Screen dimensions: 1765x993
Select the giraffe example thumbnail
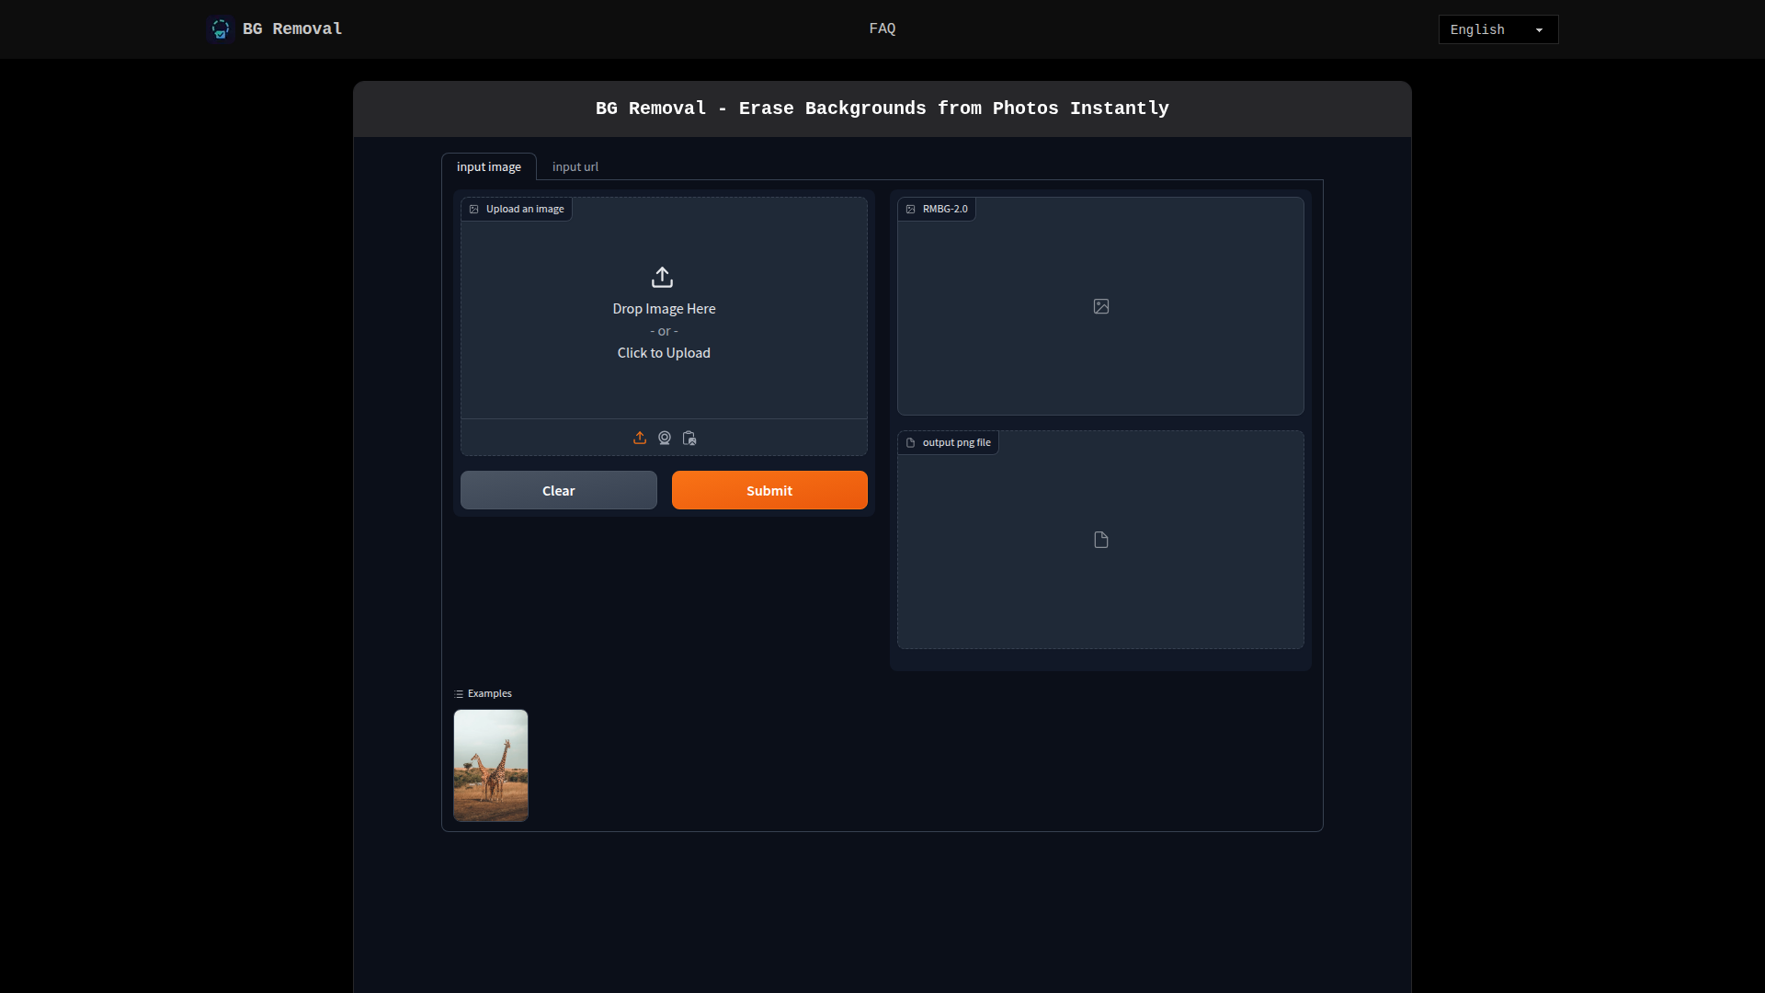tap(490, 765)
